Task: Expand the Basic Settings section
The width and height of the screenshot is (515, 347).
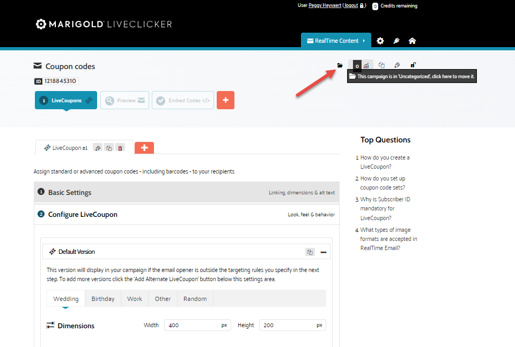Action: (186, 192)
